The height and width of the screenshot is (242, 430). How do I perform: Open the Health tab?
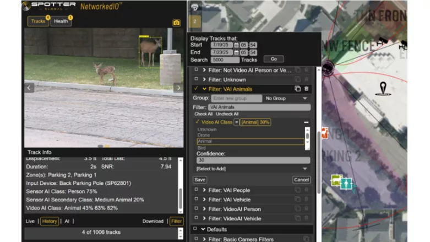[61, 21]
